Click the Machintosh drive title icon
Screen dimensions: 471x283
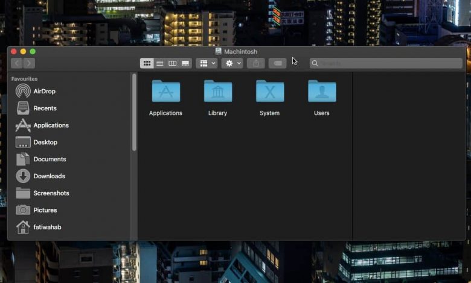point(219,51)
